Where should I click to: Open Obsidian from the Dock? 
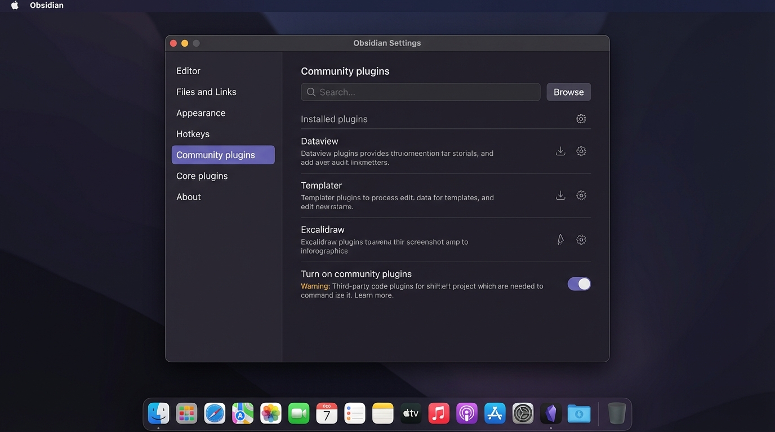(550, 413)
